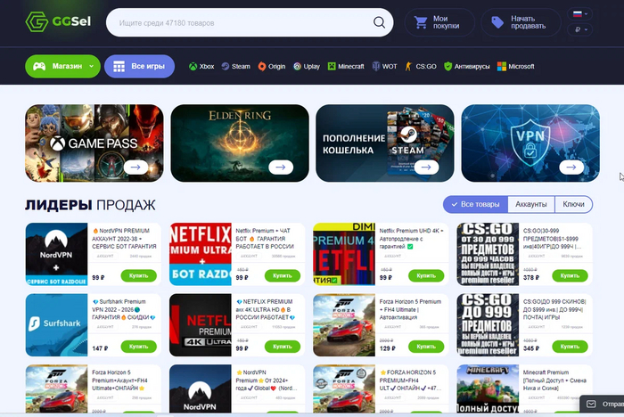This screenshot has height=417, width=624.
Task: Open Антивирусы category
Action: [x=467, y=67]
